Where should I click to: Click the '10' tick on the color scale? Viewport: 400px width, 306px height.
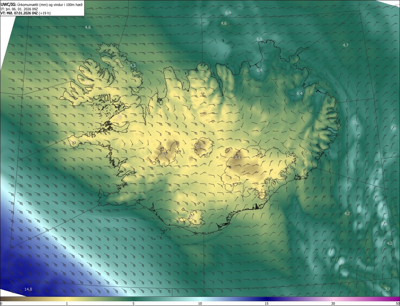coord(200,303)
